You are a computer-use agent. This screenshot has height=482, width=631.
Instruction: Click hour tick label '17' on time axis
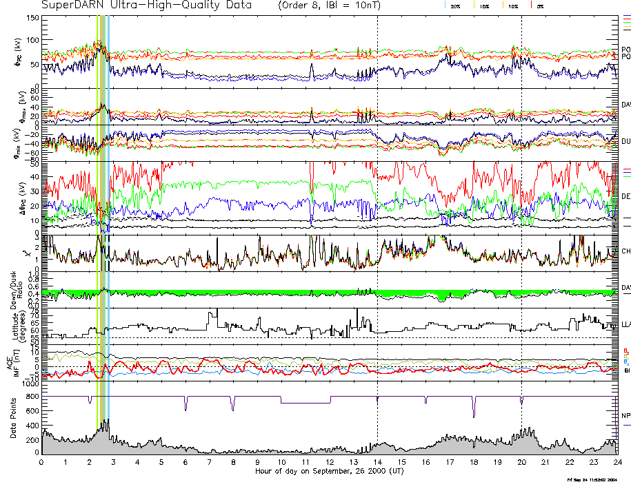point(450,462)
